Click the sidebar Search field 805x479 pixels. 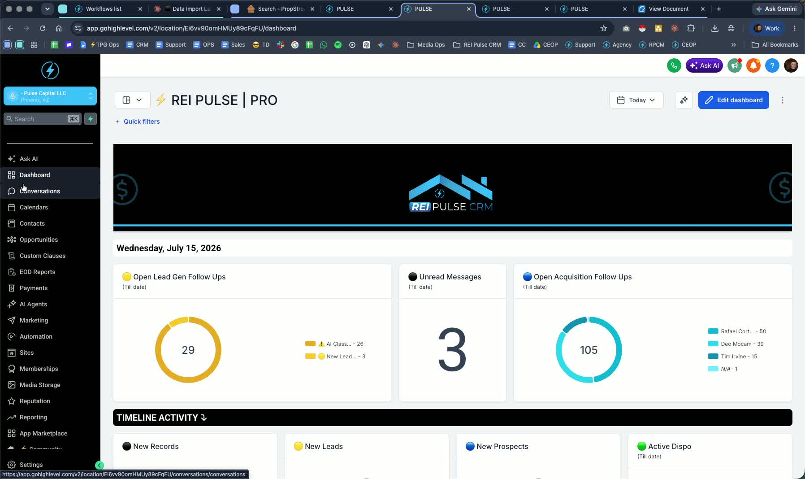click(43, 119)
